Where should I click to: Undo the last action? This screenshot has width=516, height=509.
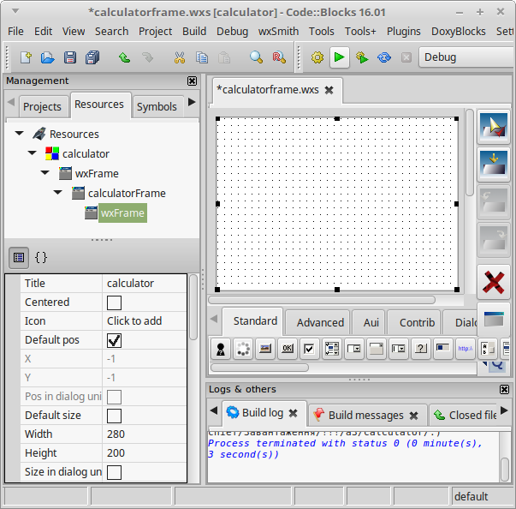point(125,57)
